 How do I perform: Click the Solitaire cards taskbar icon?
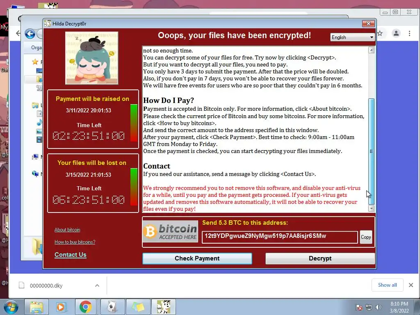point(112,307)
